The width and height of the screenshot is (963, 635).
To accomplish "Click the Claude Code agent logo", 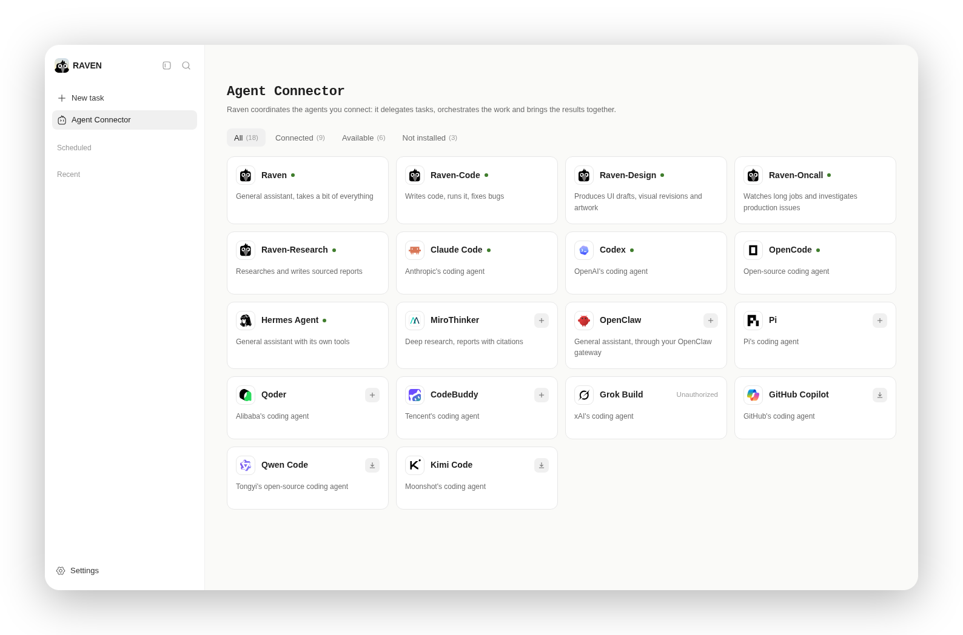I will [x=415, y=250].
